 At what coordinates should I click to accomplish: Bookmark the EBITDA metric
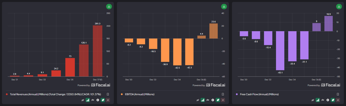point(223,94)
